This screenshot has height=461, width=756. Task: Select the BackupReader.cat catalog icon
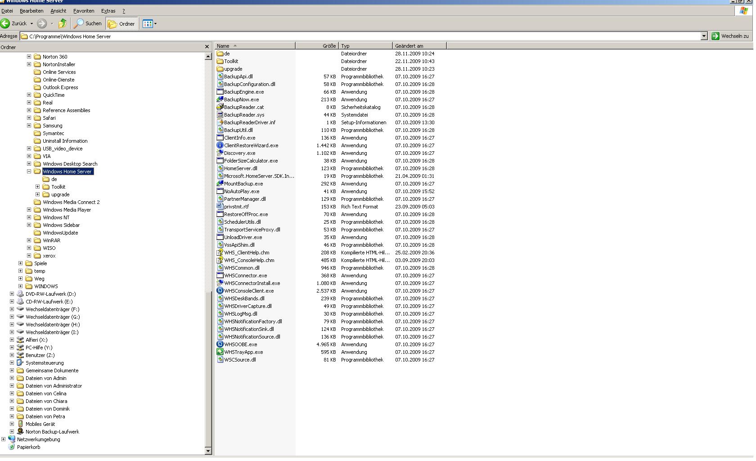220,107
